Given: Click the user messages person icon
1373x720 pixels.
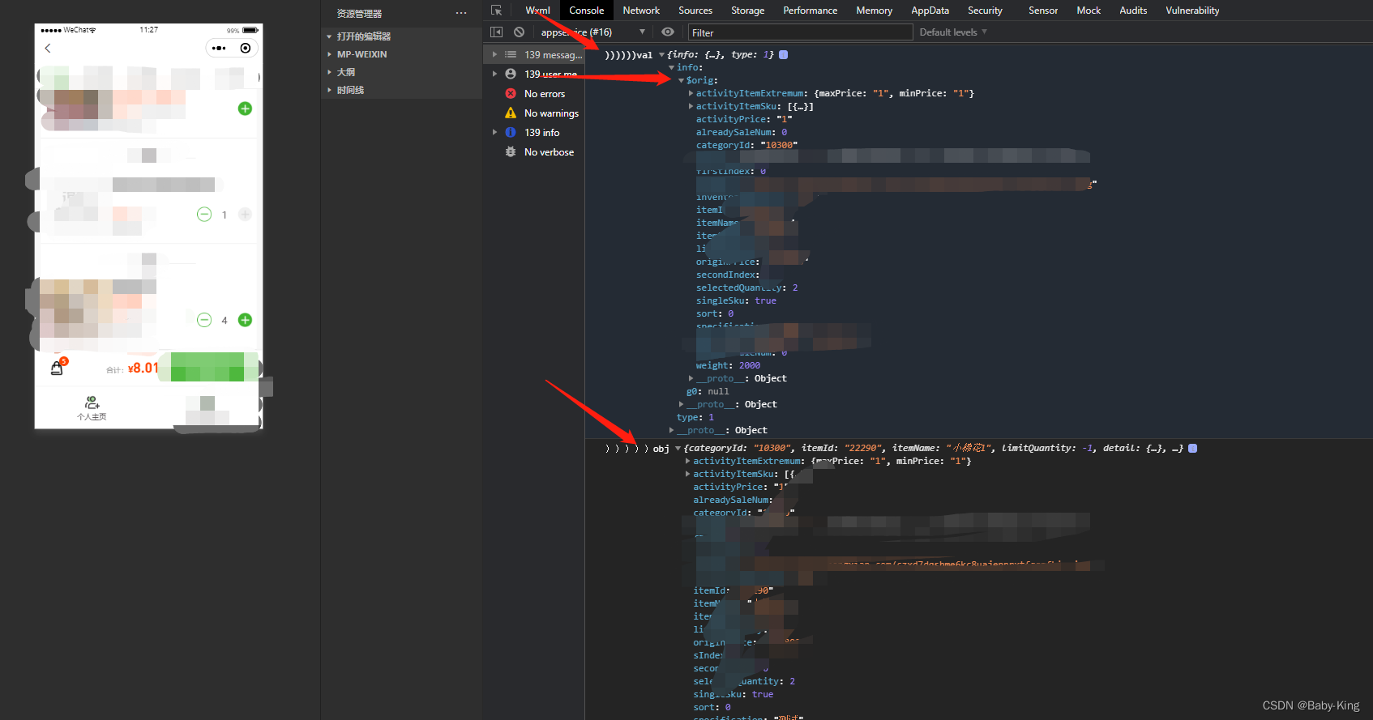Looking at the screenshot, I should 511,75.
